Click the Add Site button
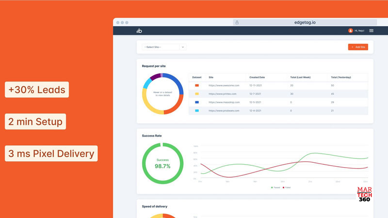 (358, 47)
